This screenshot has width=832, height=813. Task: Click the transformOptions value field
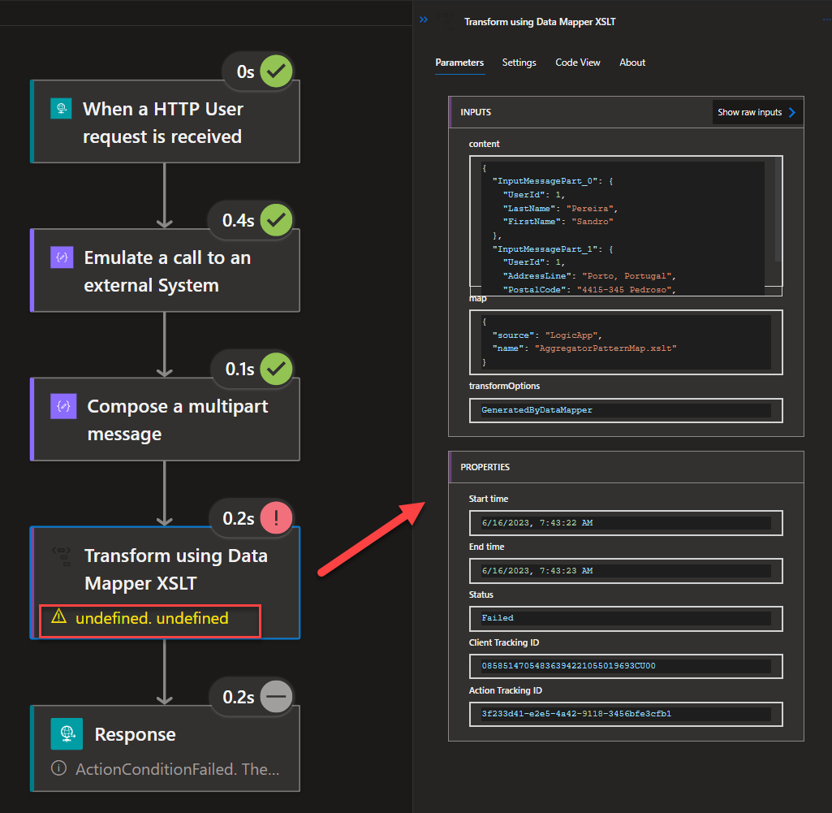[626, 410]
